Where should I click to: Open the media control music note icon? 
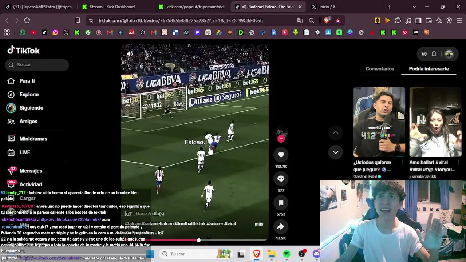[x=408, y=20]
